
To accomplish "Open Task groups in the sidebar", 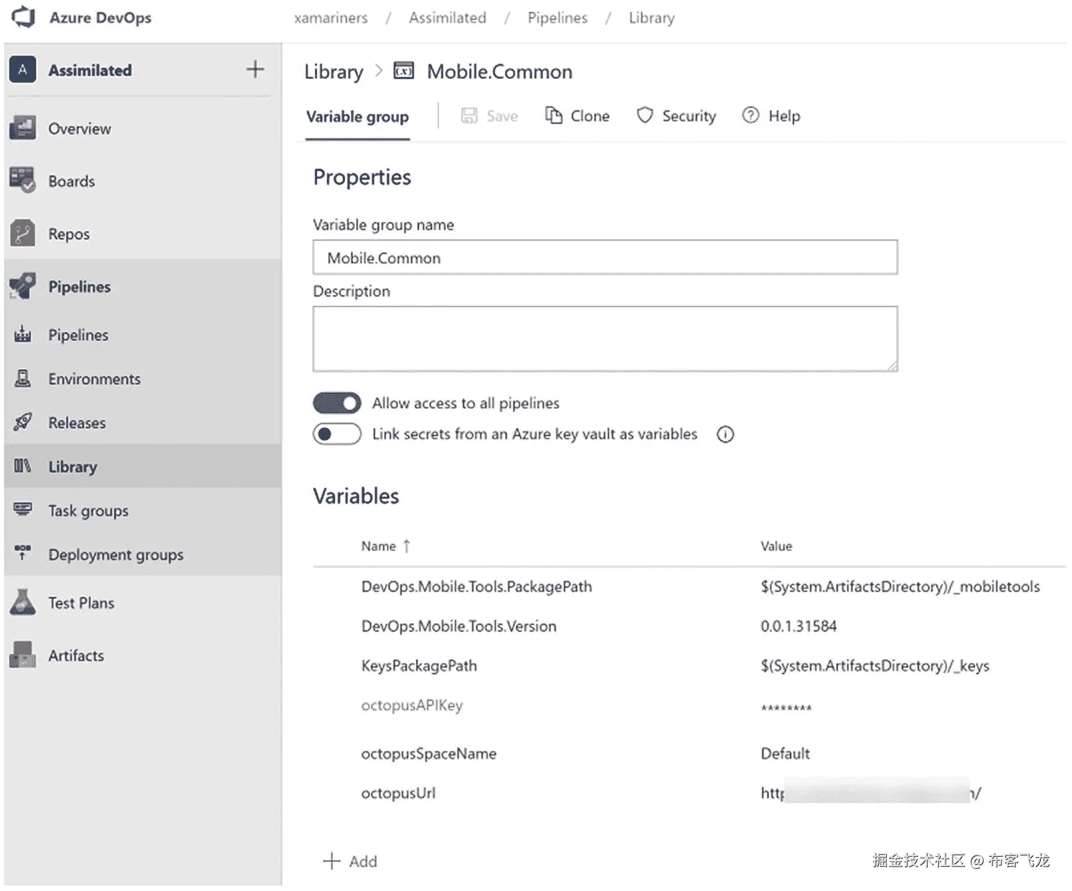I will [88, 511].
